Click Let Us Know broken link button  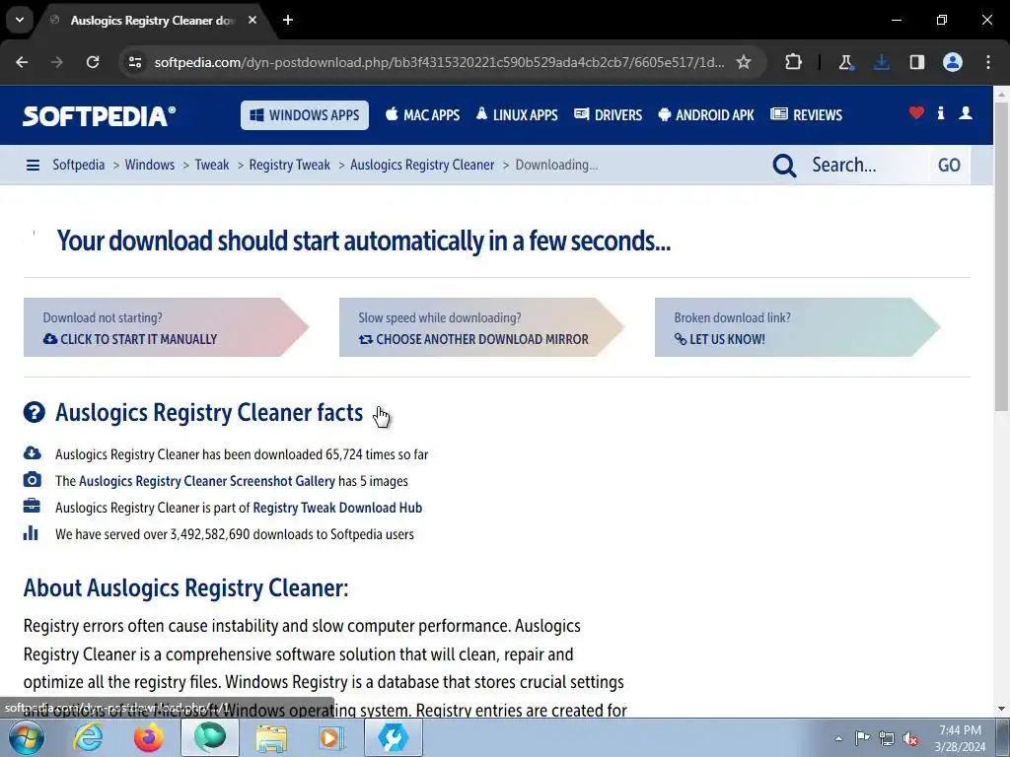[x=797, y=327]
